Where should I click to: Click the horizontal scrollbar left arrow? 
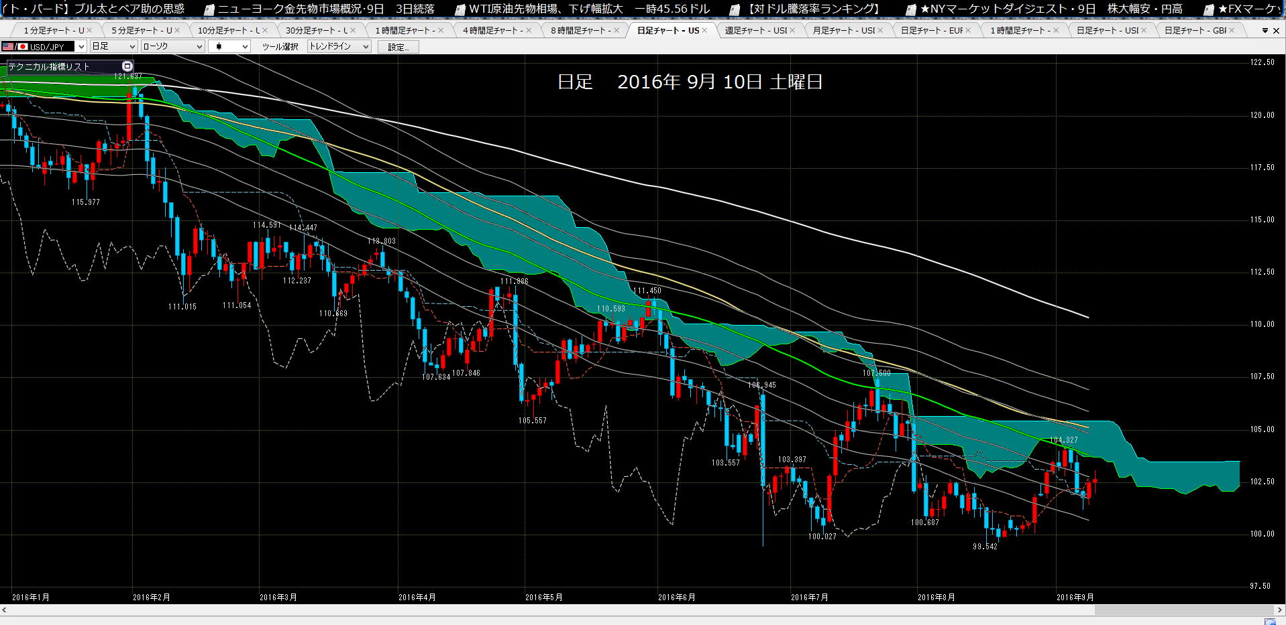coord(5,610)
